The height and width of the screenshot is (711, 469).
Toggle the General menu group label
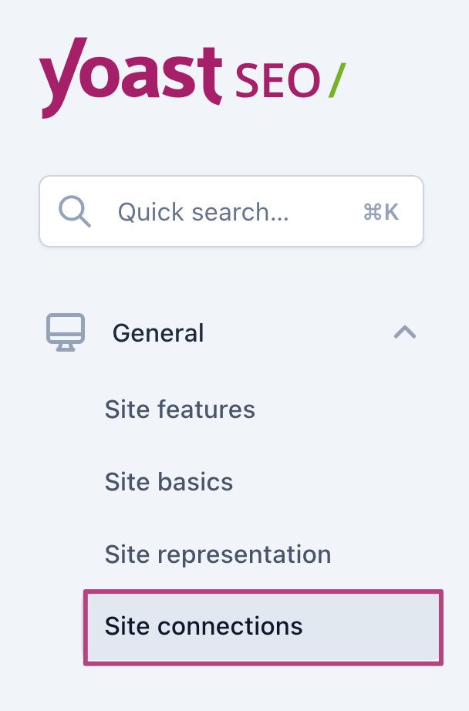point(158,333)
